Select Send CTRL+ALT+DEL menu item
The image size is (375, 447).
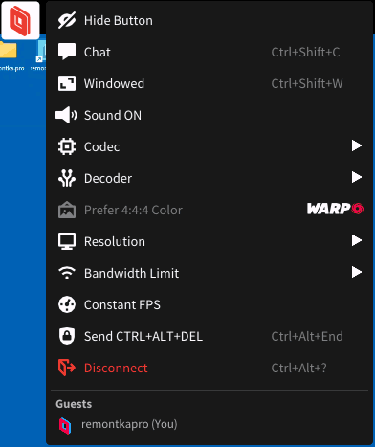[x=210, y=336]
